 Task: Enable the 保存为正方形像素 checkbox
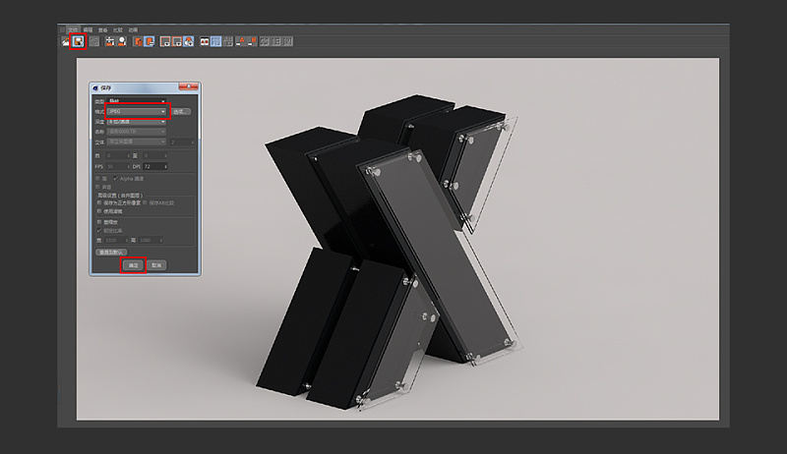pos(97,202)
